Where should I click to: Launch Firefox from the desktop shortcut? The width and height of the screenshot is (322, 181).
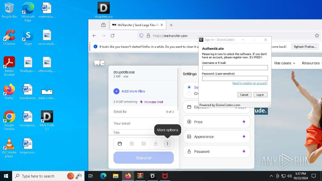(9, 92)
